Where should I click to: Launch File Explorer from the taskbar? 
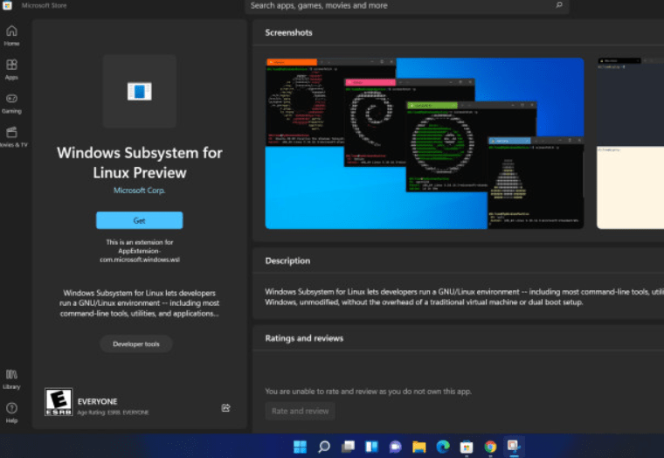tap(418, 447)
